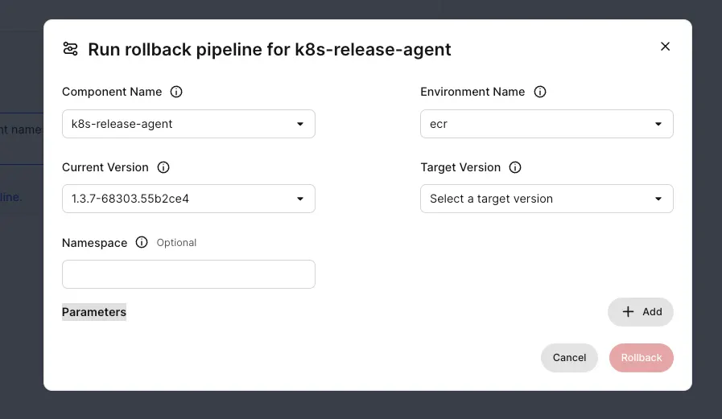Screen dimensions: 722x419
Task: Open the Component Name dropdown
Action: tap(188, 124)
